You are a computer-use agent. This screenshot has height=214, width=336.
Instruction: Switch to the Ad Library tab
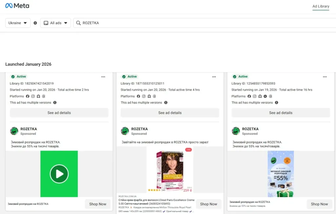click(321, 6)
